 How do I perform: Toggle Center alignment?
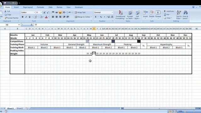point(57,17)
